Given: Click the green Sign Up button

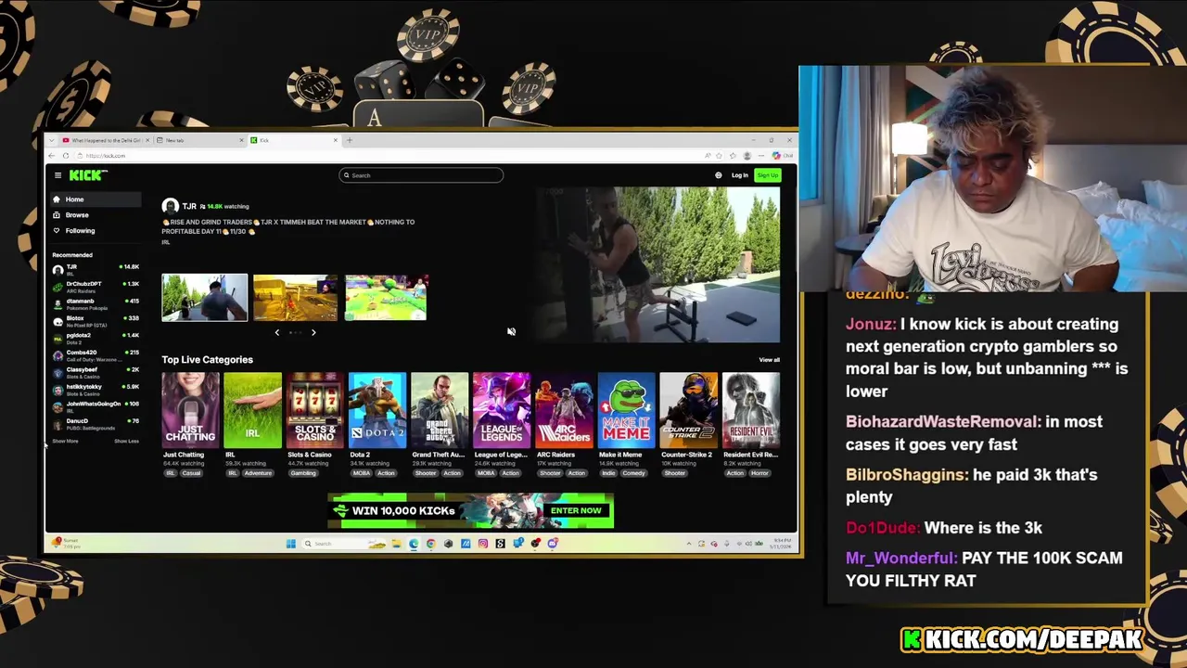Looking at the screenshot, I should [x=768, y=175].
